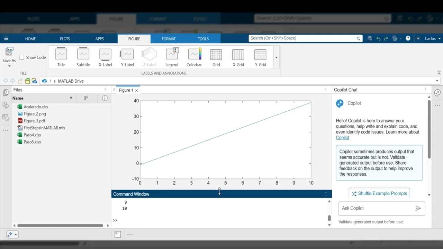Click Shuffle Example Prompts button
Screen dimensions: 443x249
click(379, 193)
